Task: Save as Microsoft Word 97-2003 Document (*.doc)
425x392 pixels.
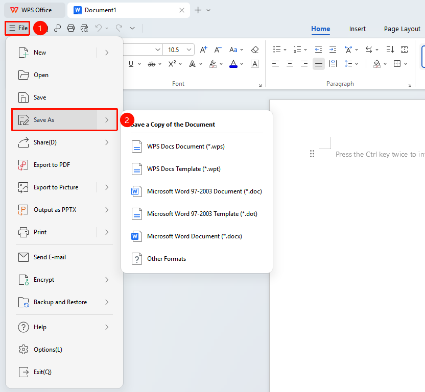Action: pyautogui.click(x=197, y=191)
